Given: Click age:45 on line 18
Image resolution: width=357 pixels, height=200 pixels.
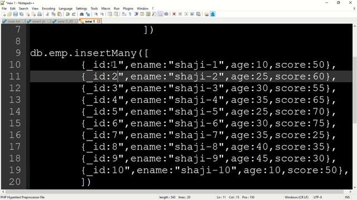Looking at the screenshot, I should click(249, 158).
